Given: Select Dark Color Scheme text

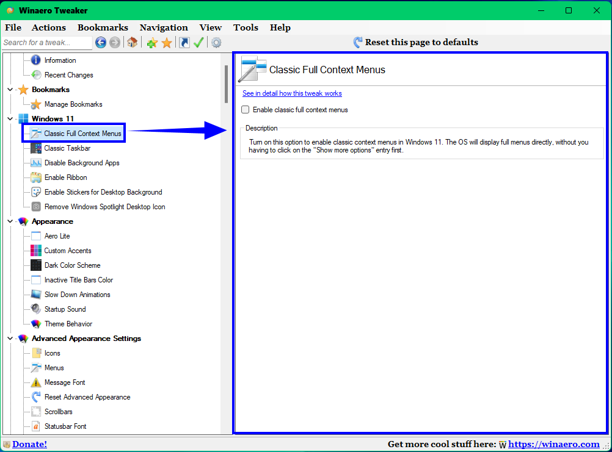Looking at the screenshot, I should tap(72, 265).
